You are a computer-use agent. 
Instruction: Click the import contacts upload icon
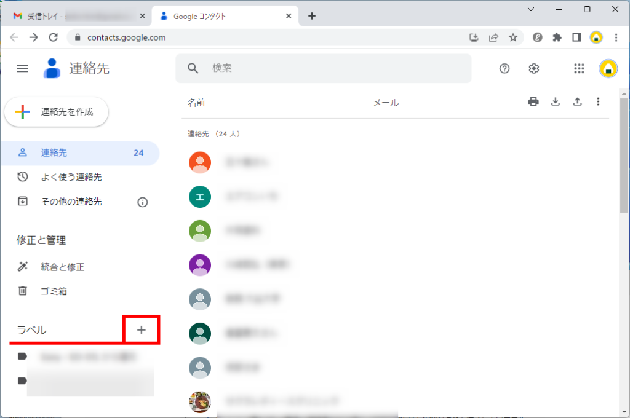tap(577, 102)
